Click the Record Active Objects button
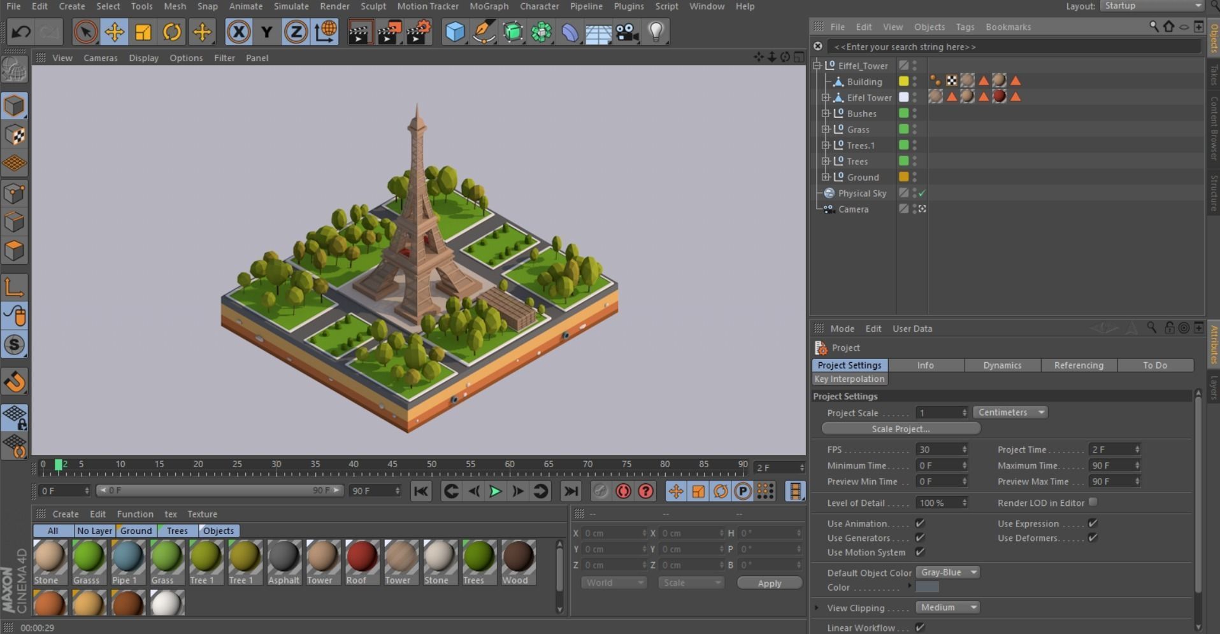 tap(601, 491)
